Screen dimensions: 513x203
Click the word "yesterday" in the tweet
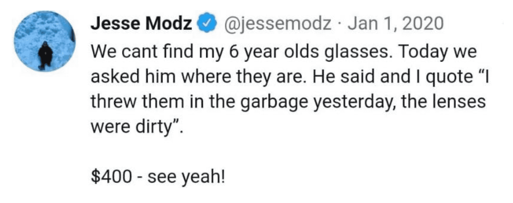tap(354, 103)
